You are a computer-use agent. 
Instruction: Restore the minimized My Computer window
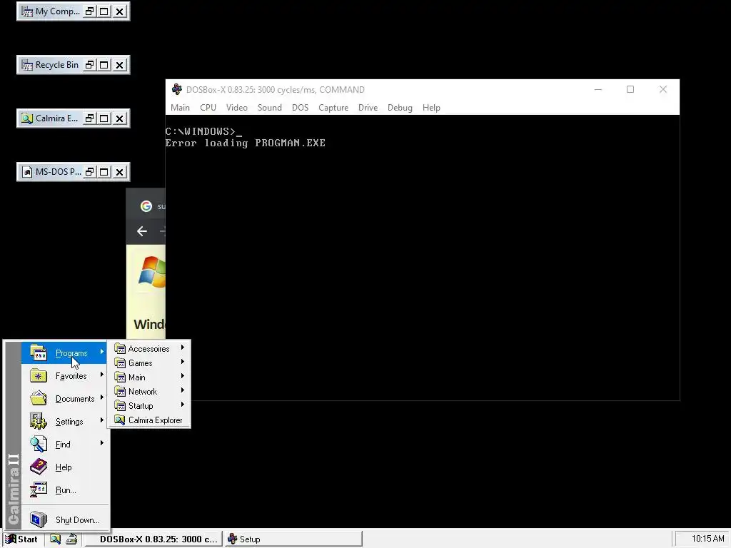89,11
